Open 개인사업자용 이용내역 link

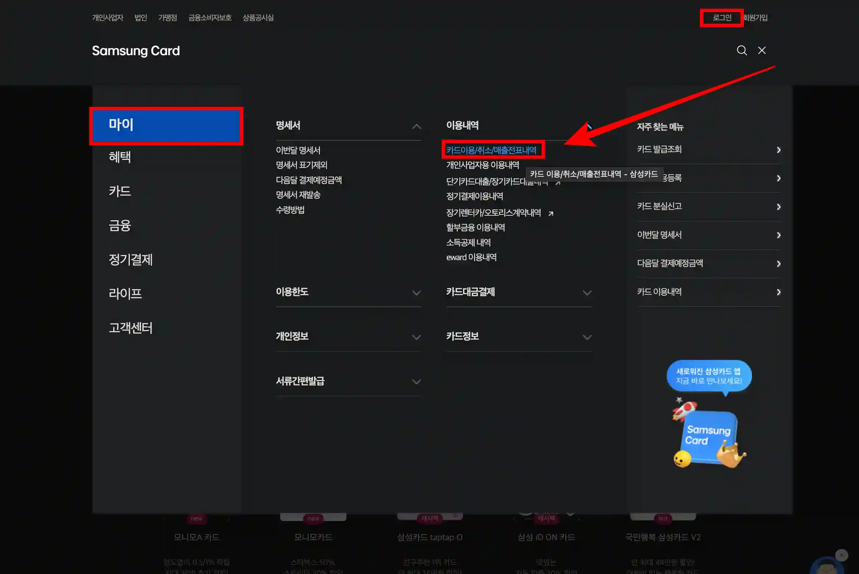483,165
